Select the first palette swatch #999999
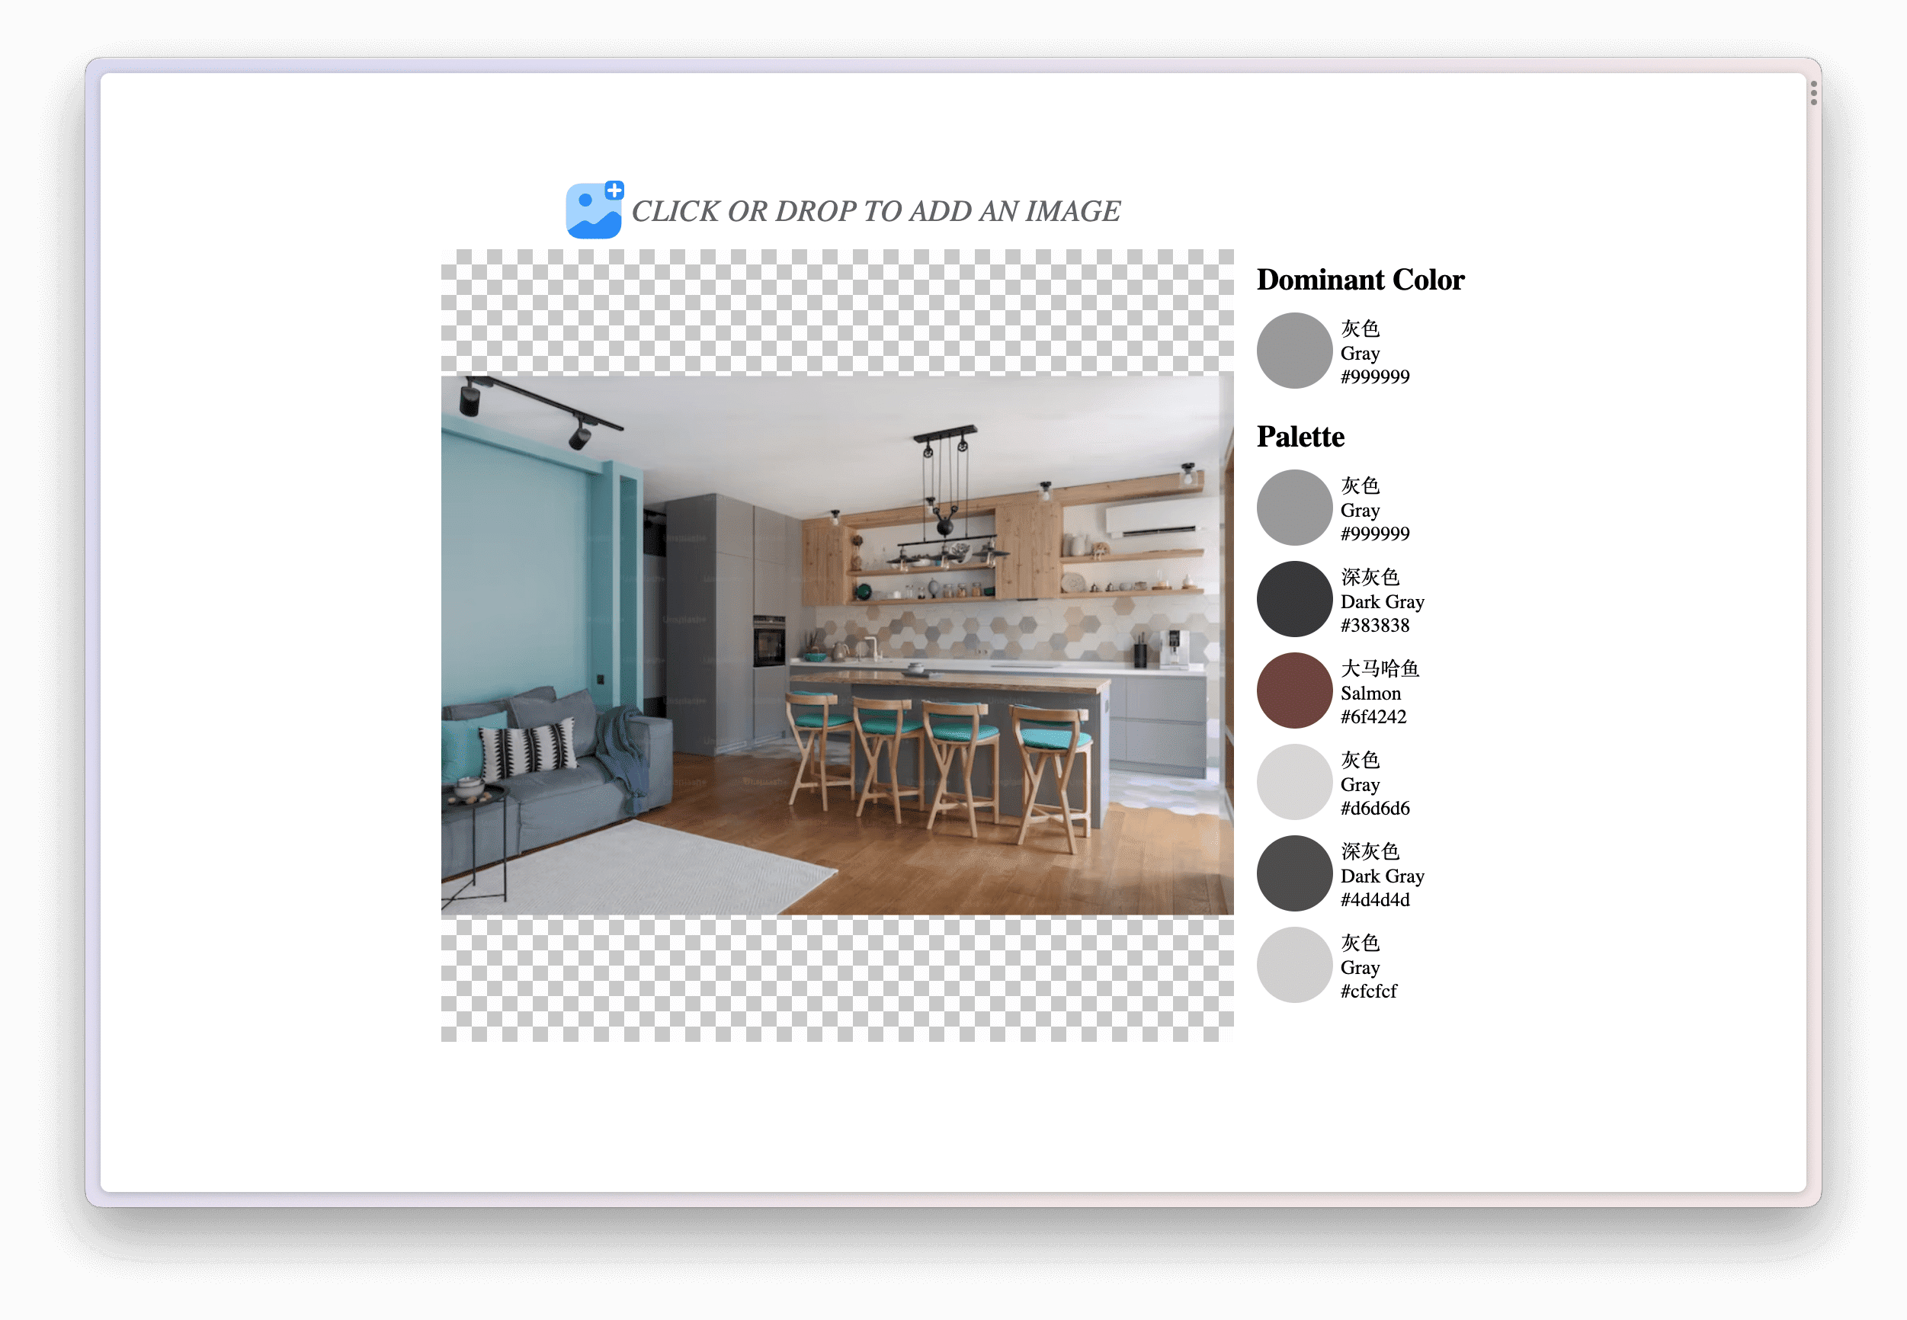 point(1293,508)
